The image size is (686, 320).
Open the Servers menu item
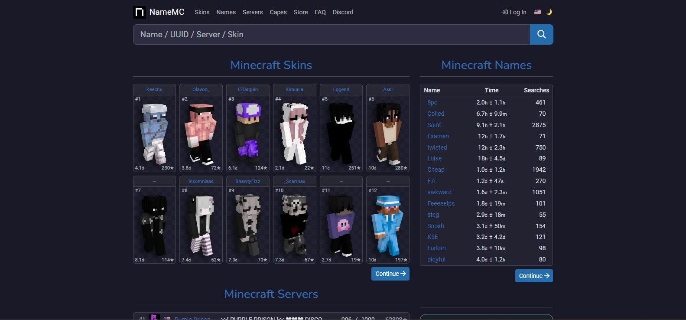point(253,12)
